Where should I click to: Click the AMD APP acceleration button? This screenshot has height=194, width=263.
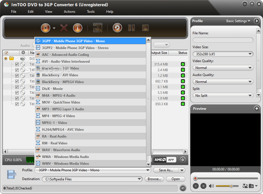click(165, 160)
